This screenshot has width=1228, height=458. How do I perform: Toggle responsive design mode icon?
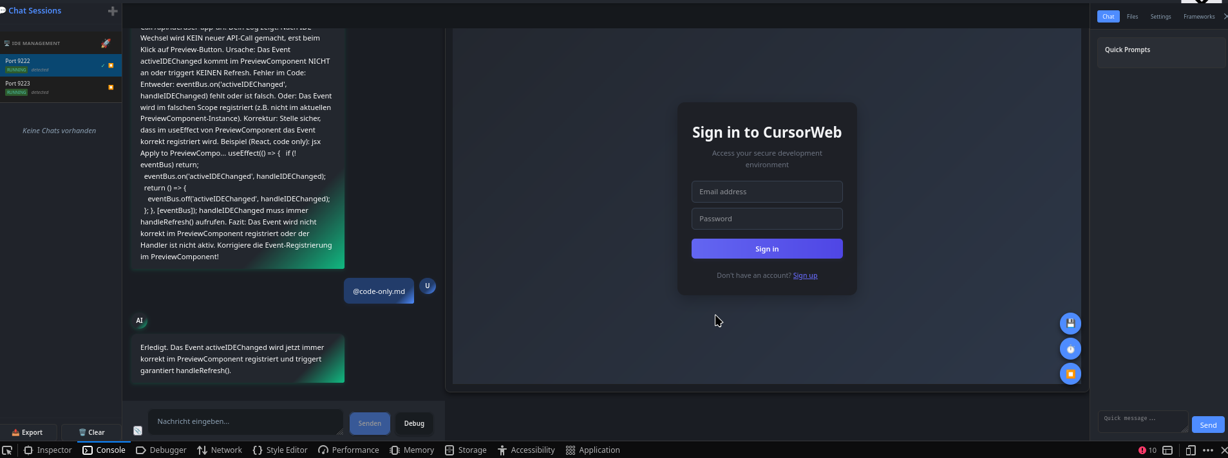1191,450
